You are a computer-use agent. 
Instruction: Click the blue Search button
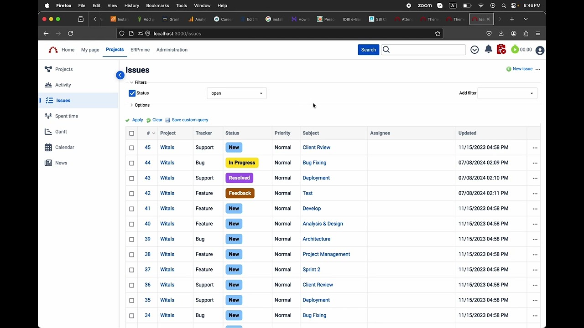click(x=369, y=50)
